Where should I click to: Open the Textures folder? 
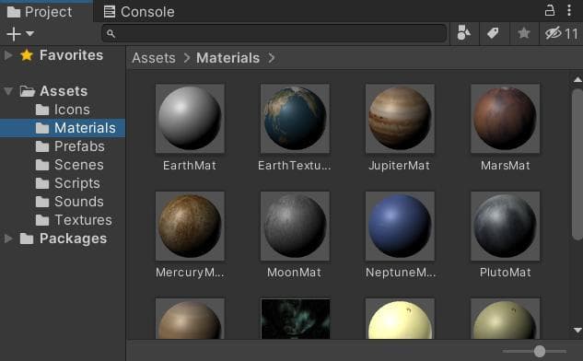tap(74, 220)
